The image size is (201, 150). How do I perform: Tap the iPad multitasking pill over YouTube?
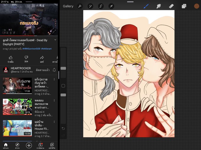[29, 2]
